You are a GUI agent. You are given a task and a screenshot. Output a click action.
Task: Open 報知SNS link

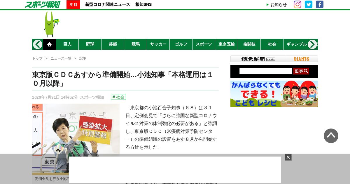click(143, 4)
